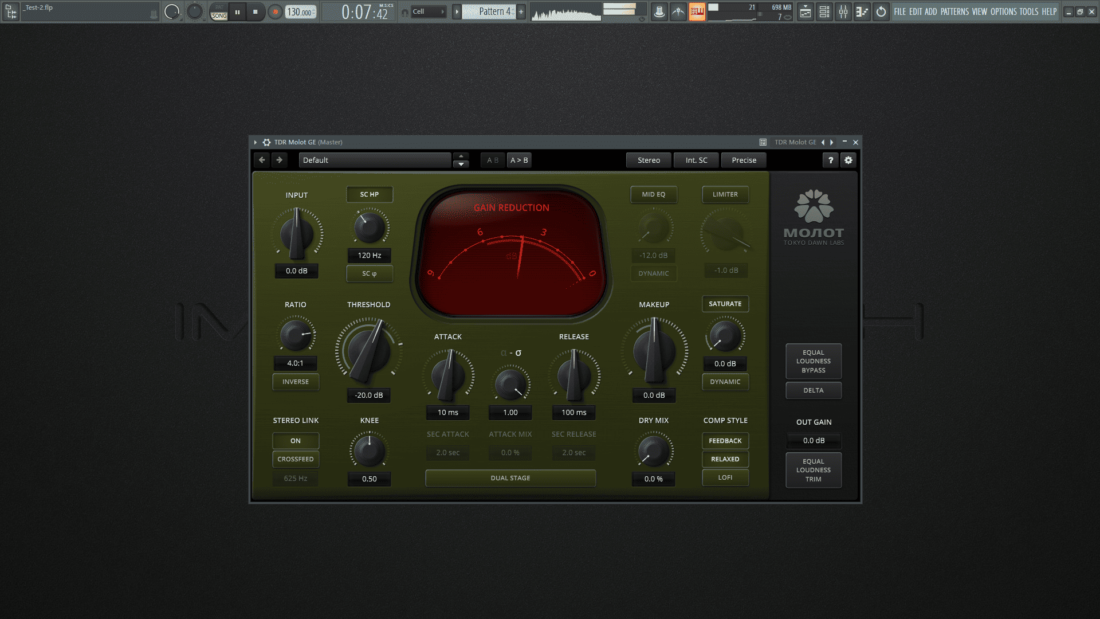Toggle the SATURATE button

725,304
